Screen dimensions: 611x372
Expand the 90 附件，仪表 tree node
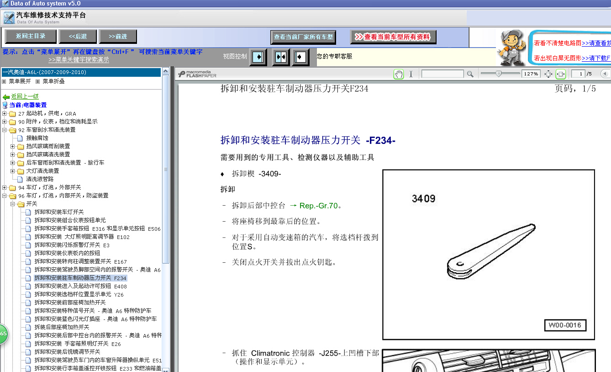5,122
